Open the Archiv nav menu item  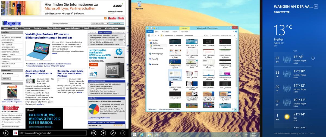pyautogui.click(x=15, y=28)
